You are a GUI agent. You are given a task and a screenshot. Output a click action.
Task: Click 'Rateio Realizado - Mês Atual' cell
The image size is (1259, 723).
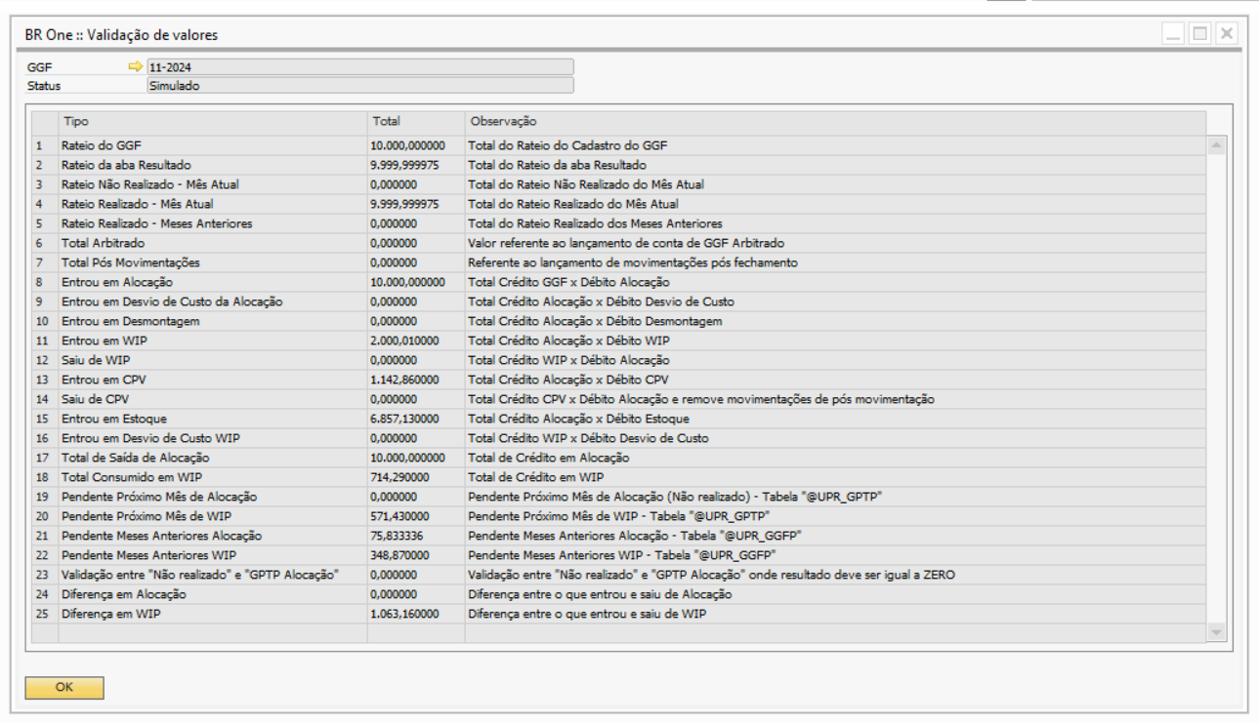213,204
